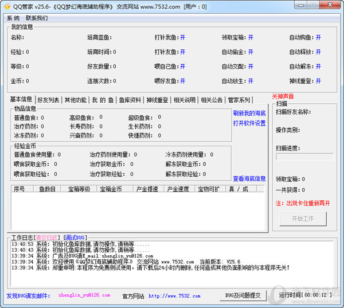
Task: Click the 领取宝箱: 0 text in scan panel
Action: click(x=290, y=179)
